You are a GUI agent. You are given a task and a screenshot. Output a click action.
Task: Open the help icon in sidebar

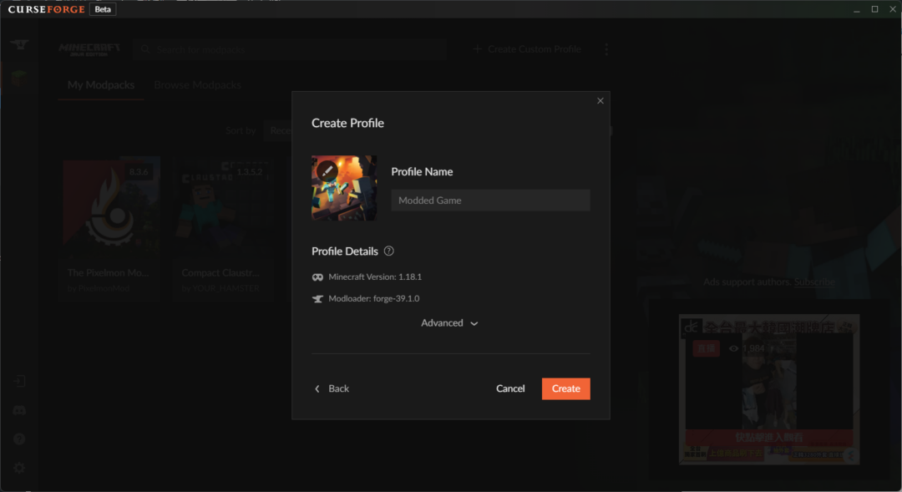[x=19, y=439]
